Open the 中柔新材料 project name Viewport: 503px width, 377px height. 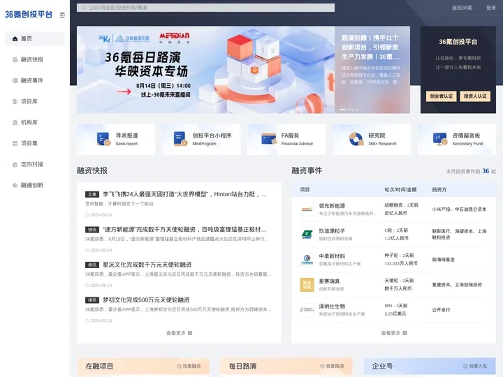pyautogui.click(x=332, y=256)
